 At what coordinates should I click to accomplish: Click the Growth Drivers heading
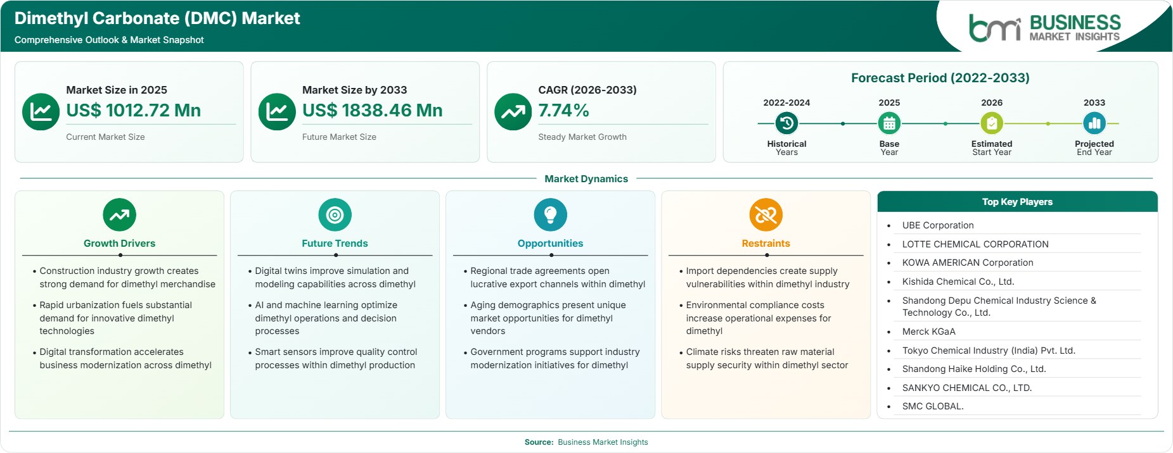[x=119, y=244]
